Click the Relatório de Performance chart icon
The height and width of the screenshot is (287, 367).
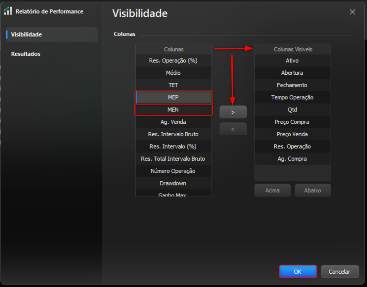pyautogui.click(x=8, y=11)
